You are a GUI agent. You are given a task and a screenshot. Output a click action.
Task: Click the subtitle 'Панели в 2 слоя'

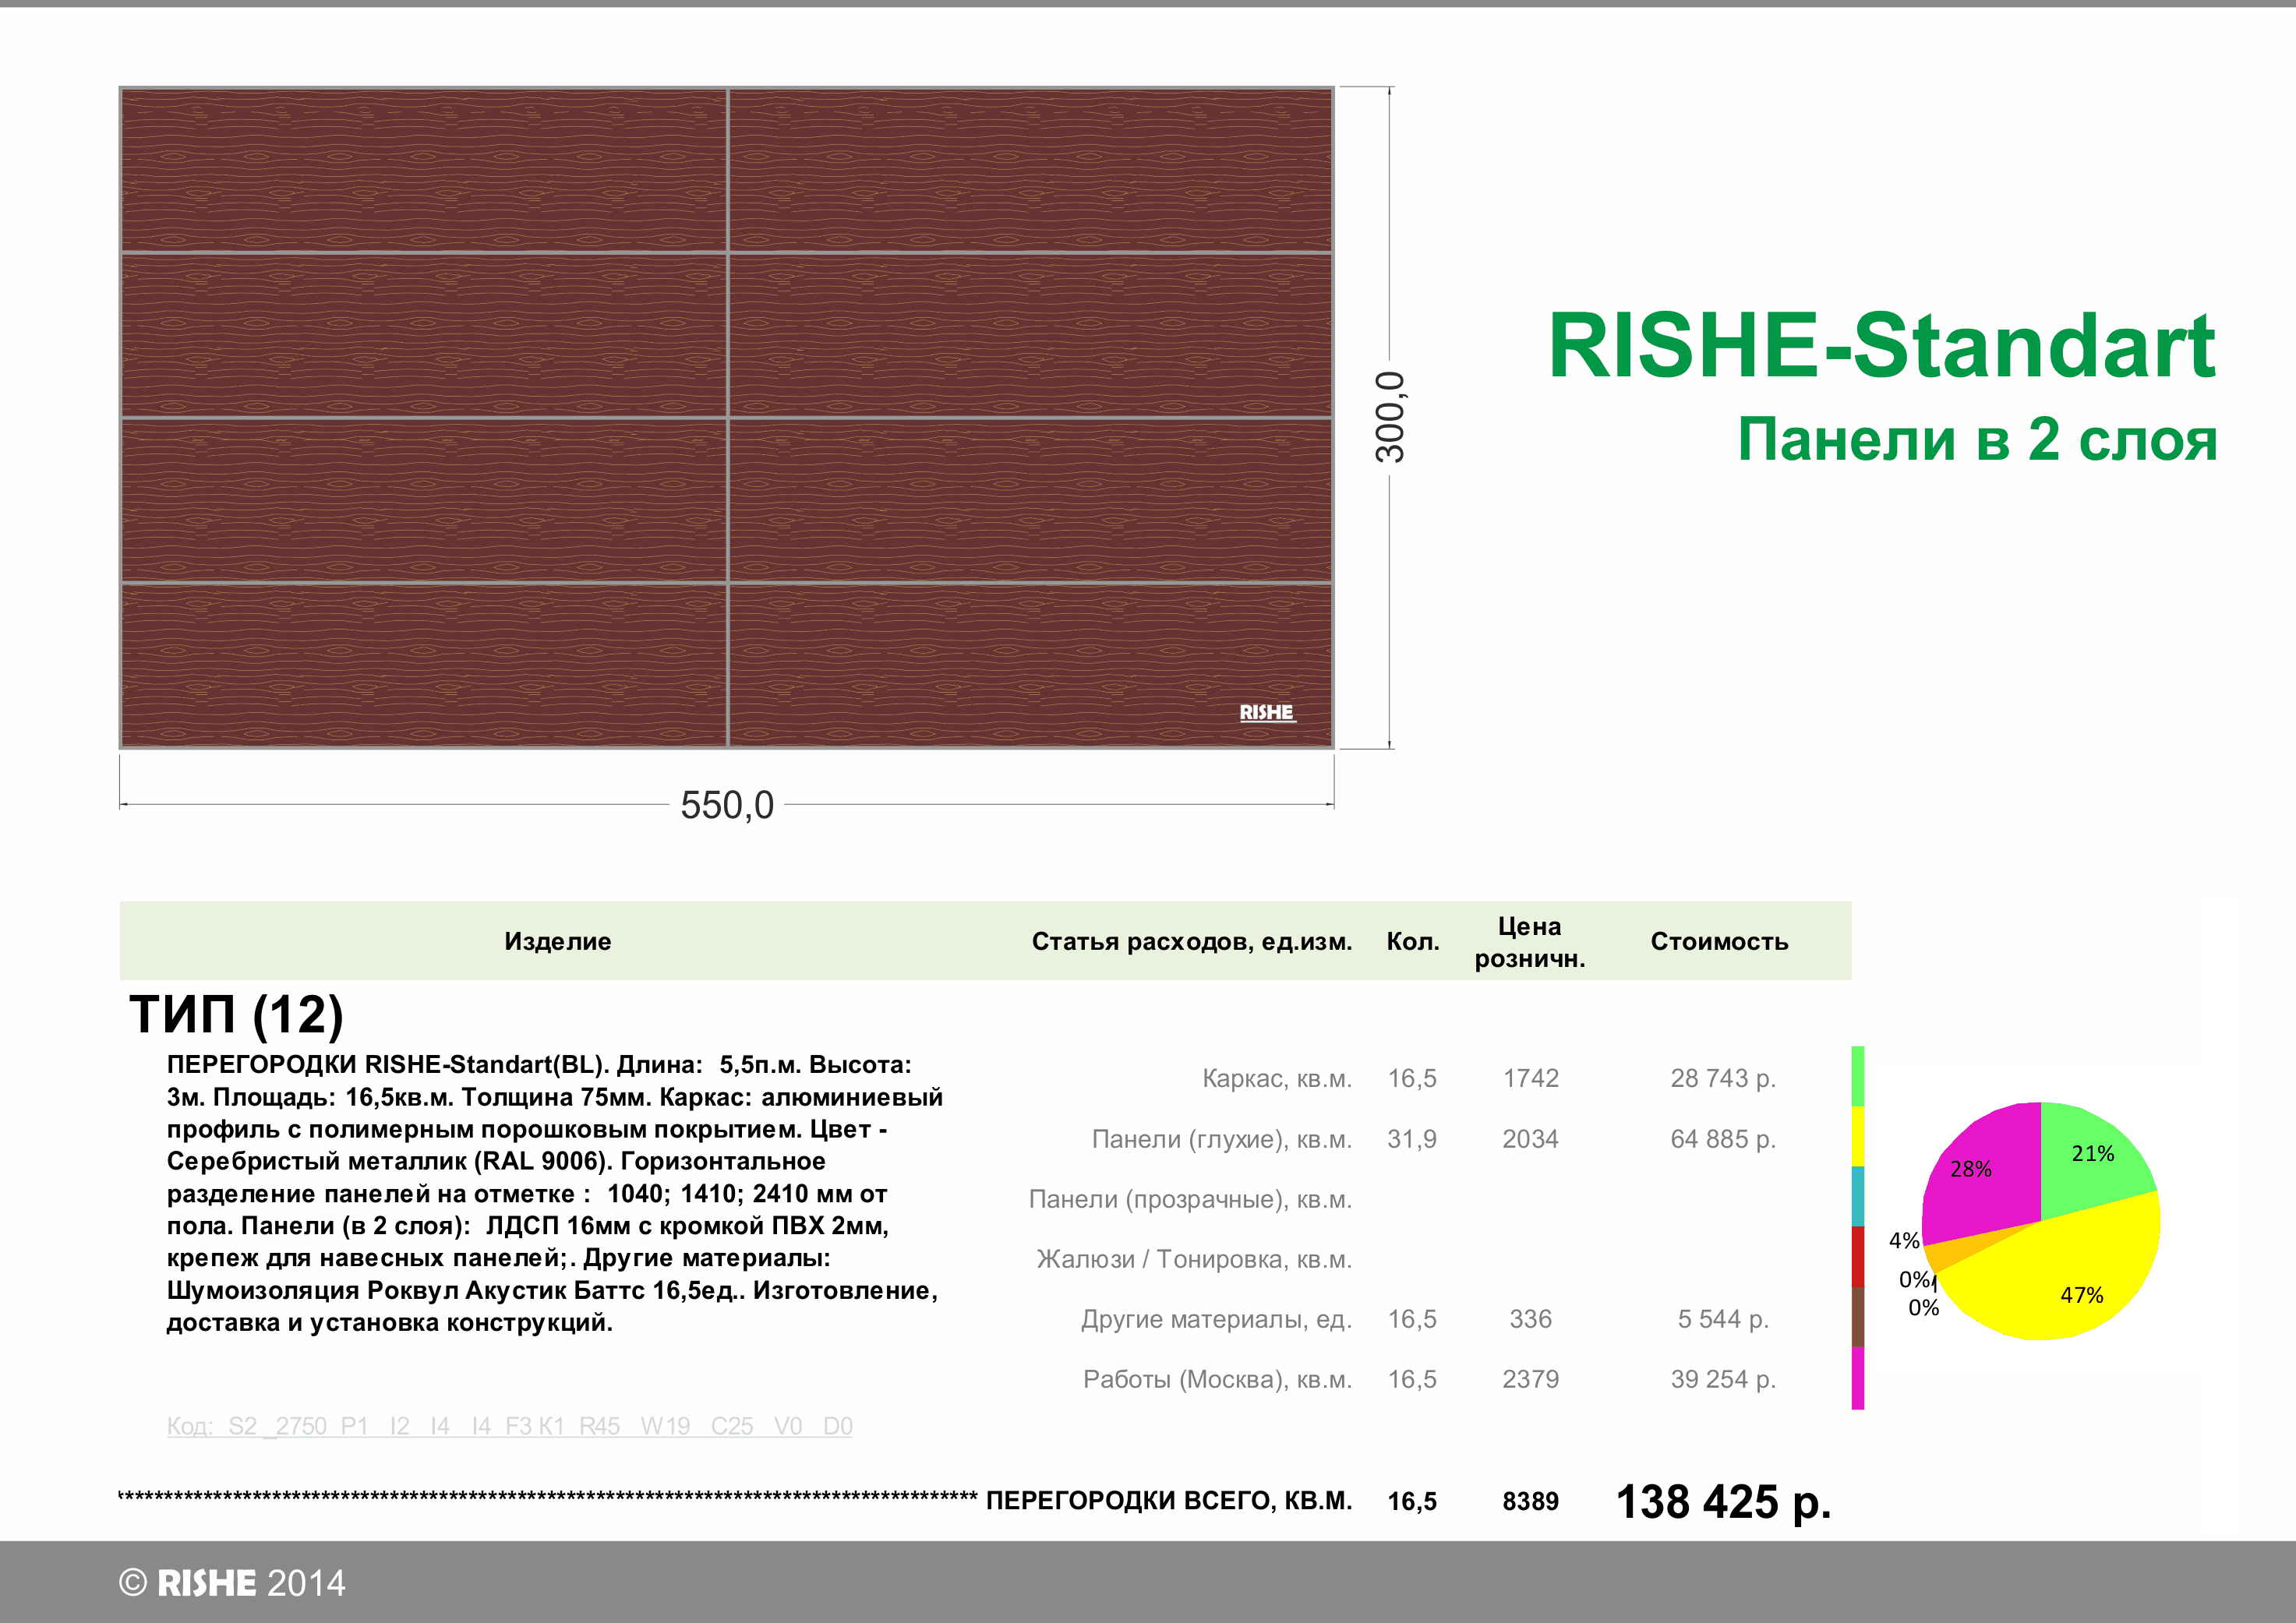click(1977, 439)
